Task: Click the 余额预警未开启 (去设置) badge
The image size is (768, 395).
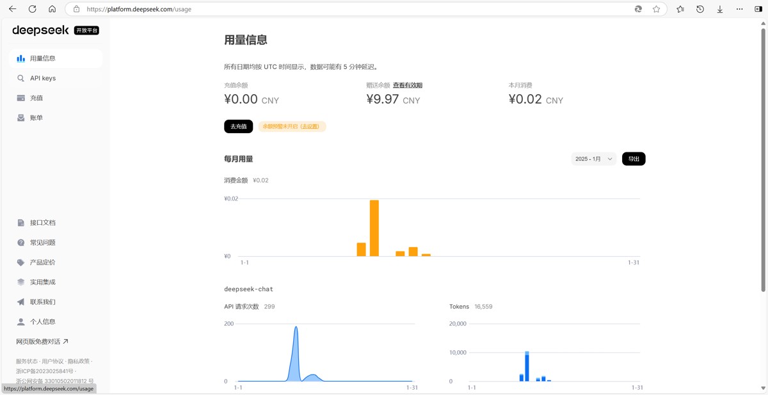Action: point(292,127)
